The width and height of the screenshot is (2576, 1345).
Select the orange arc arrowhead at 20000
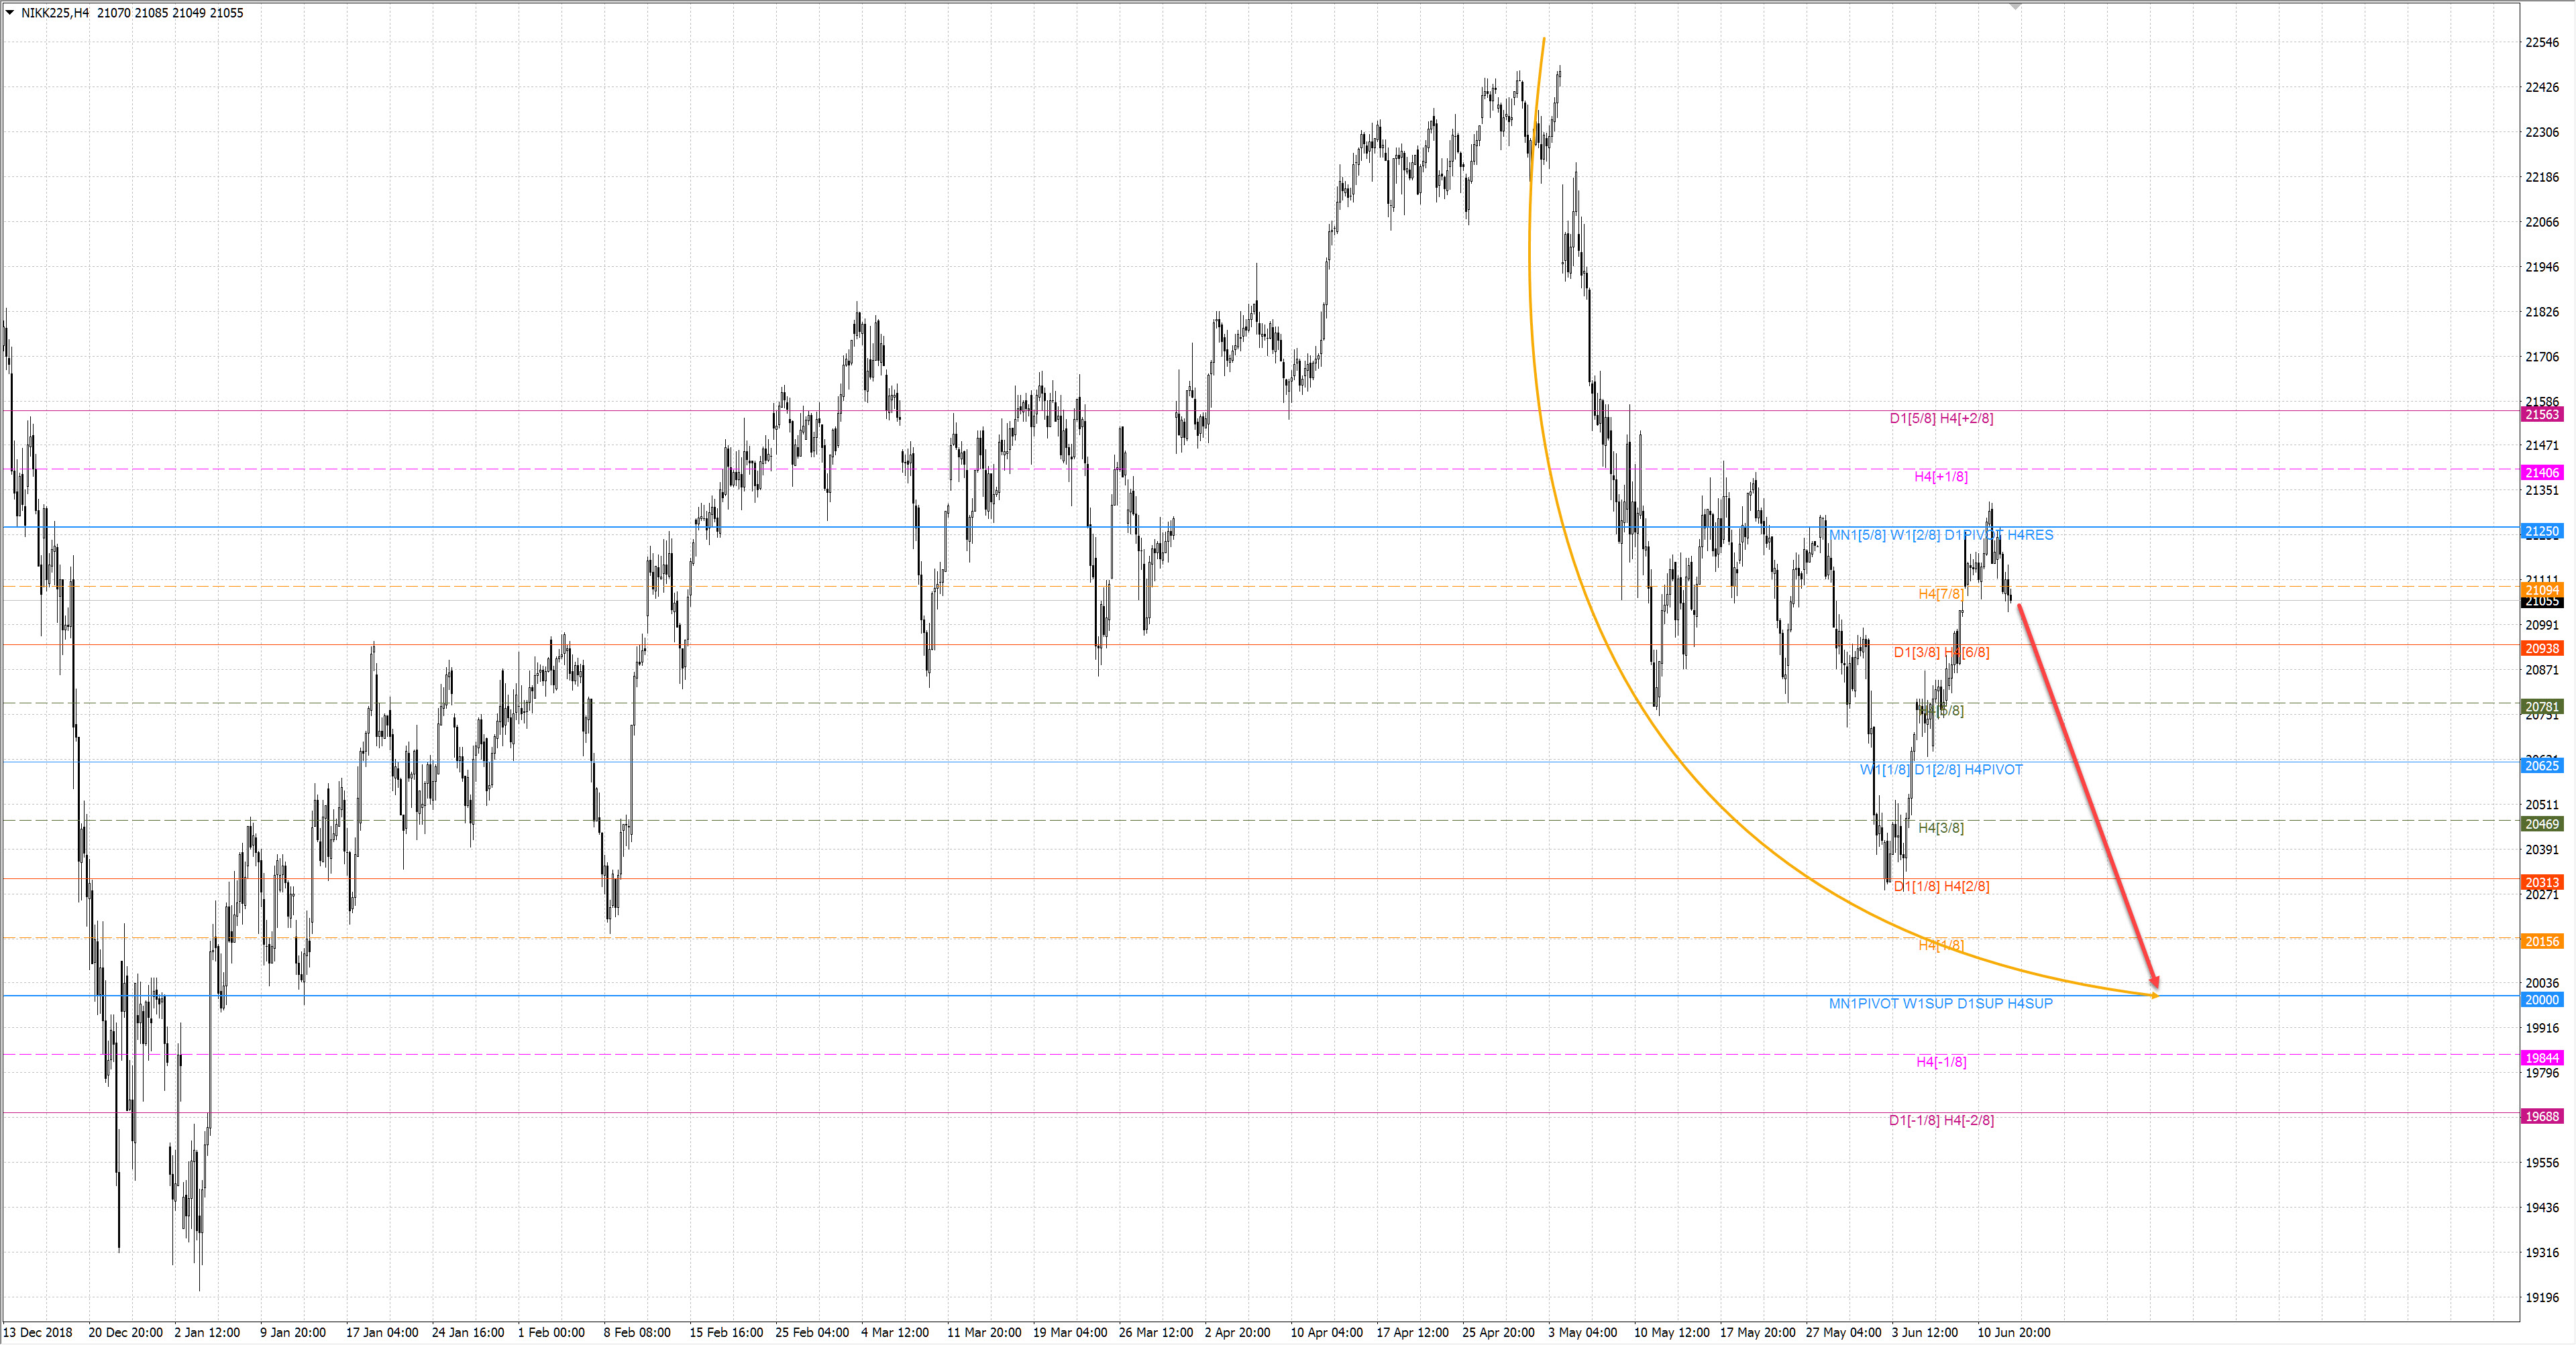2153,994
